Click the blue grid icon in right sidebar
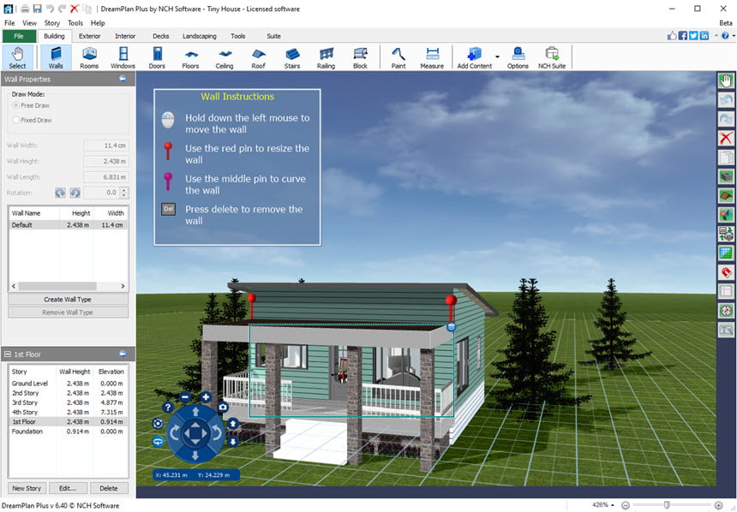 pos(726,253)
